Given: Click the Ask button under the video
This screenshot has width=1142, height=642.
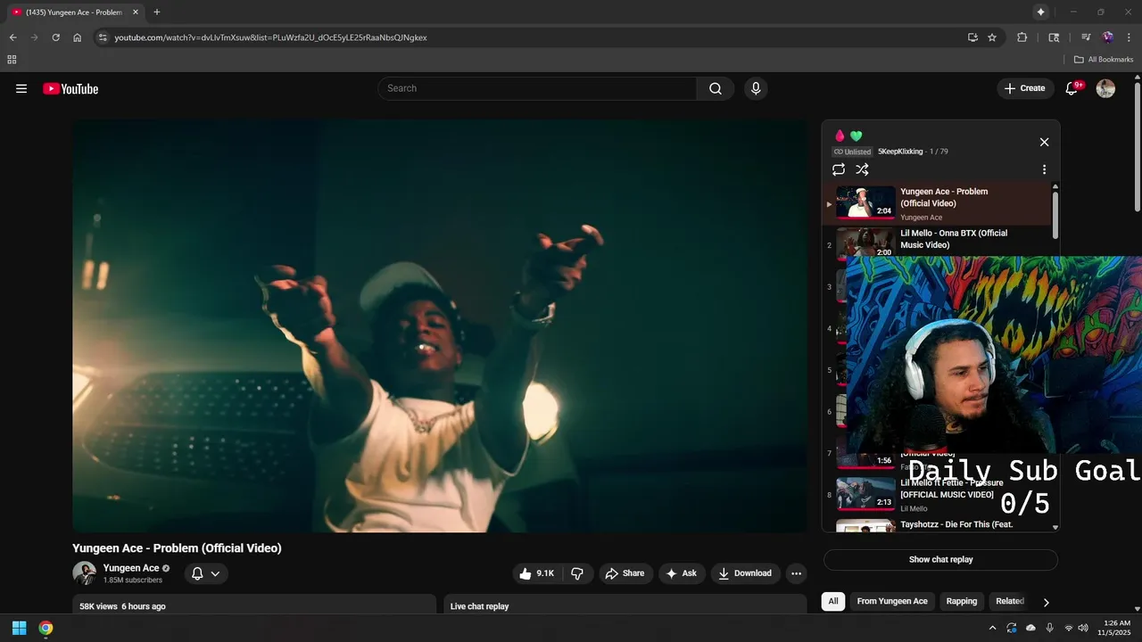Looking at the screenshot, I should pos(682,573).
